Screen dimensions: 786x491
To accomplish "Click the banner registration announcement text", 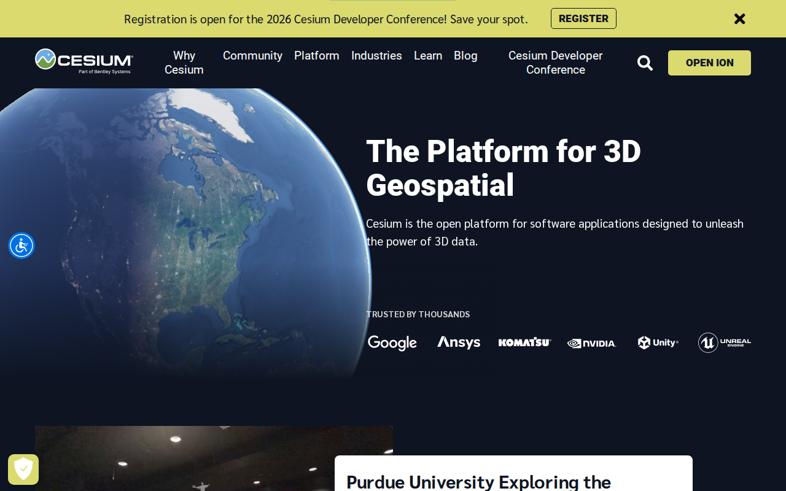I will pos(326,19).
